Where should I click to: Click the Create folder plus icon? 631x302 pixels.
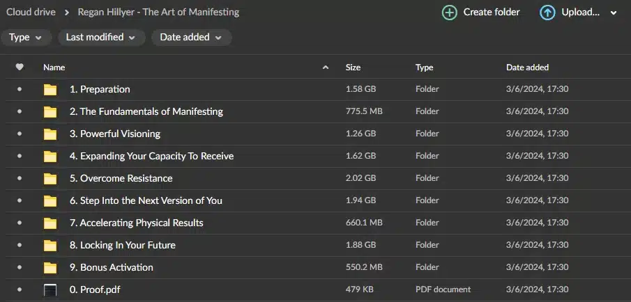(x=450, y=13)
